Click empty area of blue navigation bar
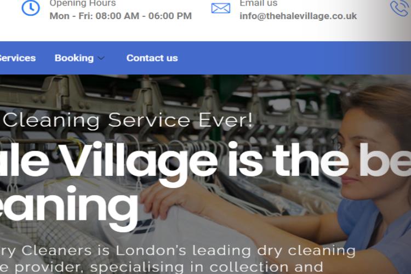Viewport: 411px width, 274px height. pos(288,58)
